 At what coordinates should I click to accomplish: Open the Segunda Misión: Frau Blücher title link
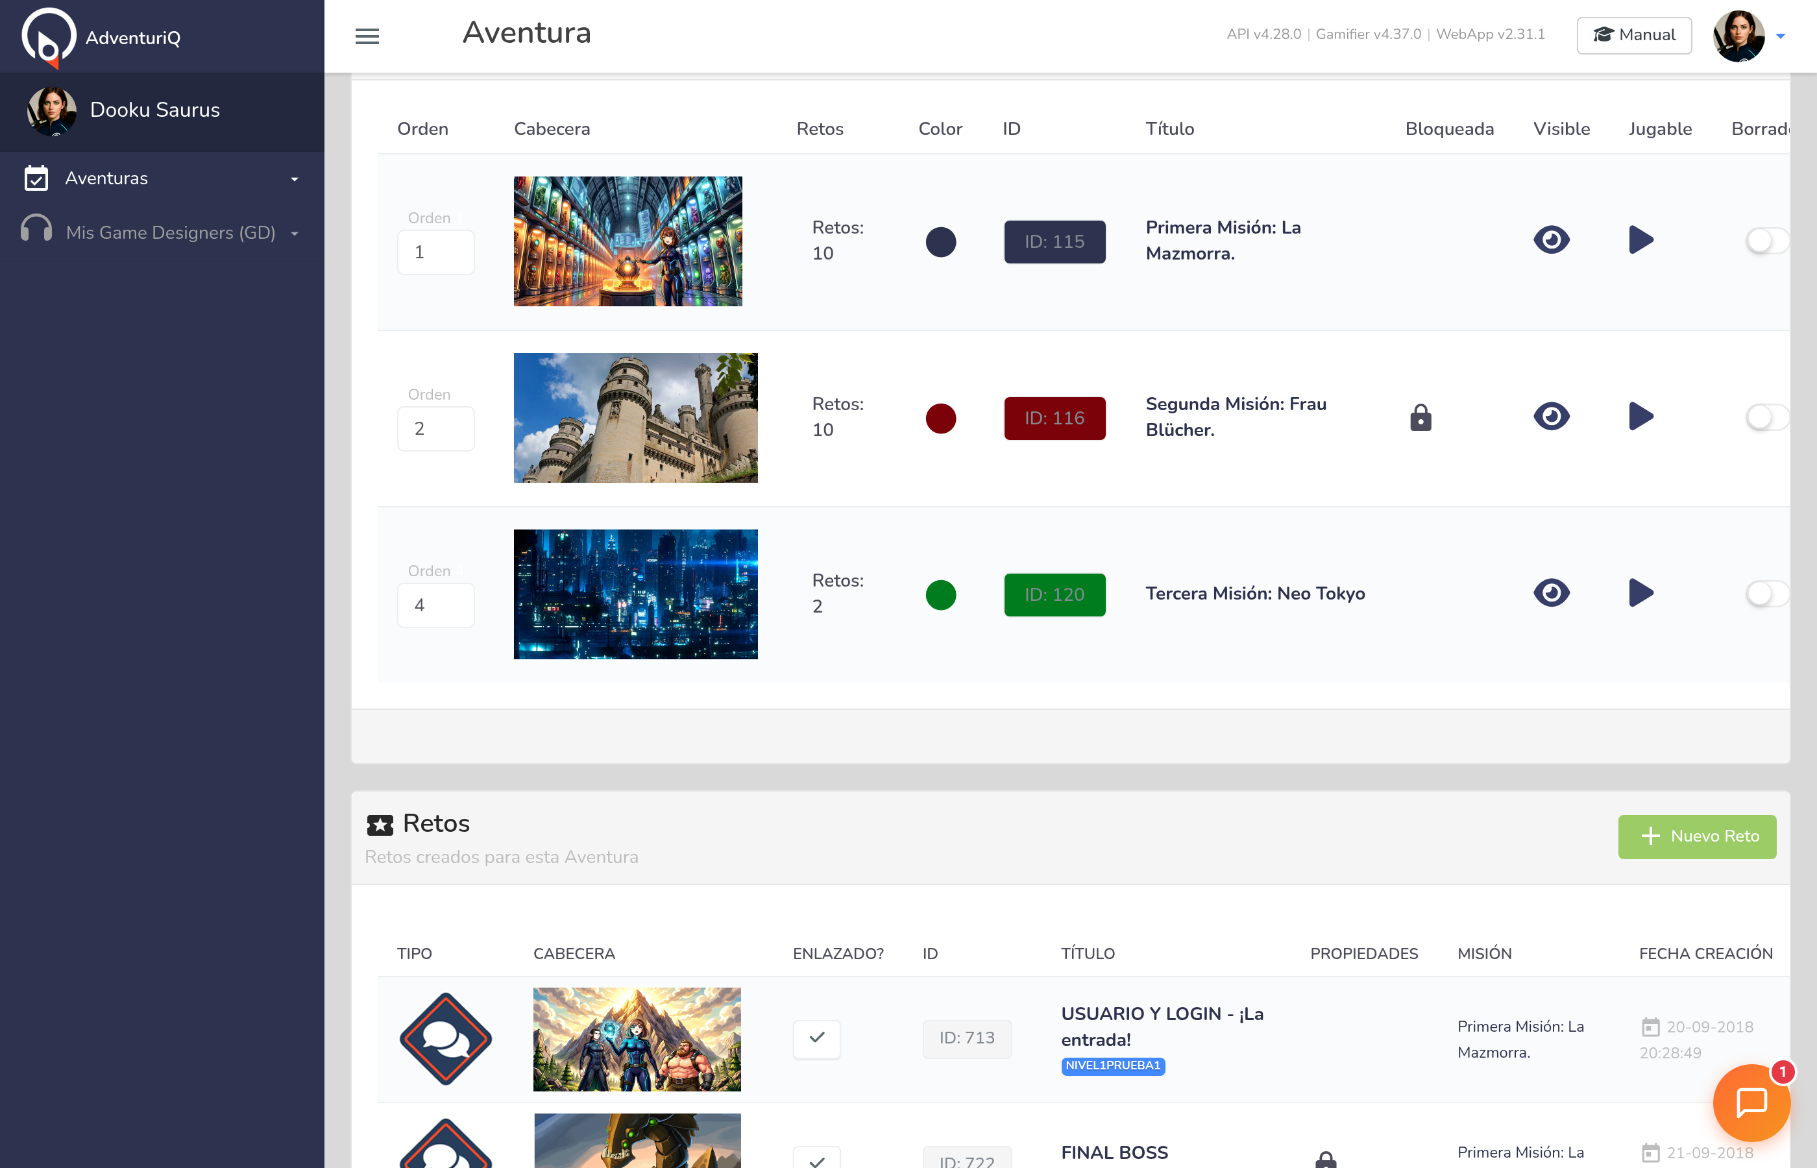[x=1236, y=417]
